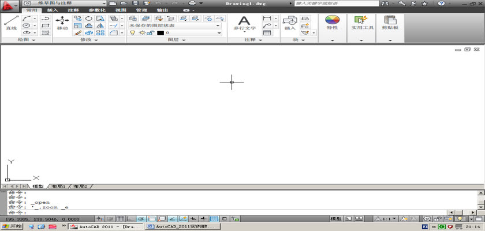Expand the Block (块) panel
The image size is (485, 231).
(x=299, y=40)
